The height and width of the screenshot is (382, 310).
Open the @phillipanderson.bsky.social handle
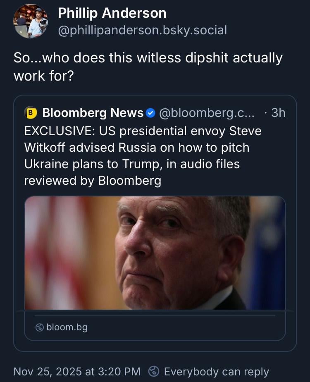(142, 30)
